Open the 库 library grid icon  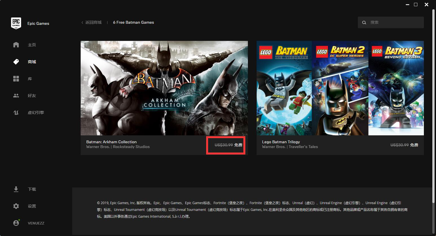pos(16,79)
